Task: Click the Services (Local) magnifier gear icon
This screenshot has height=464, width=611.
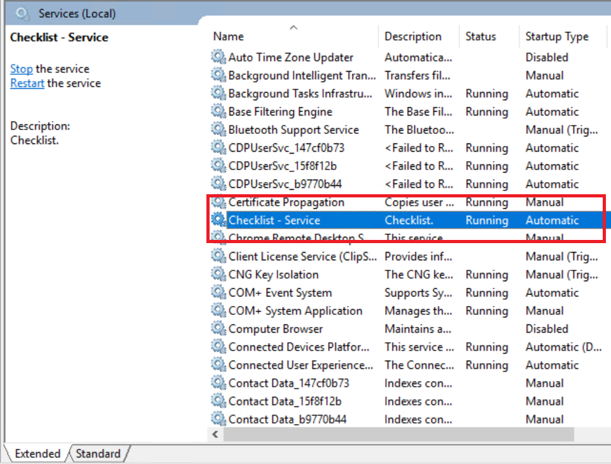Action: point(22,13)
